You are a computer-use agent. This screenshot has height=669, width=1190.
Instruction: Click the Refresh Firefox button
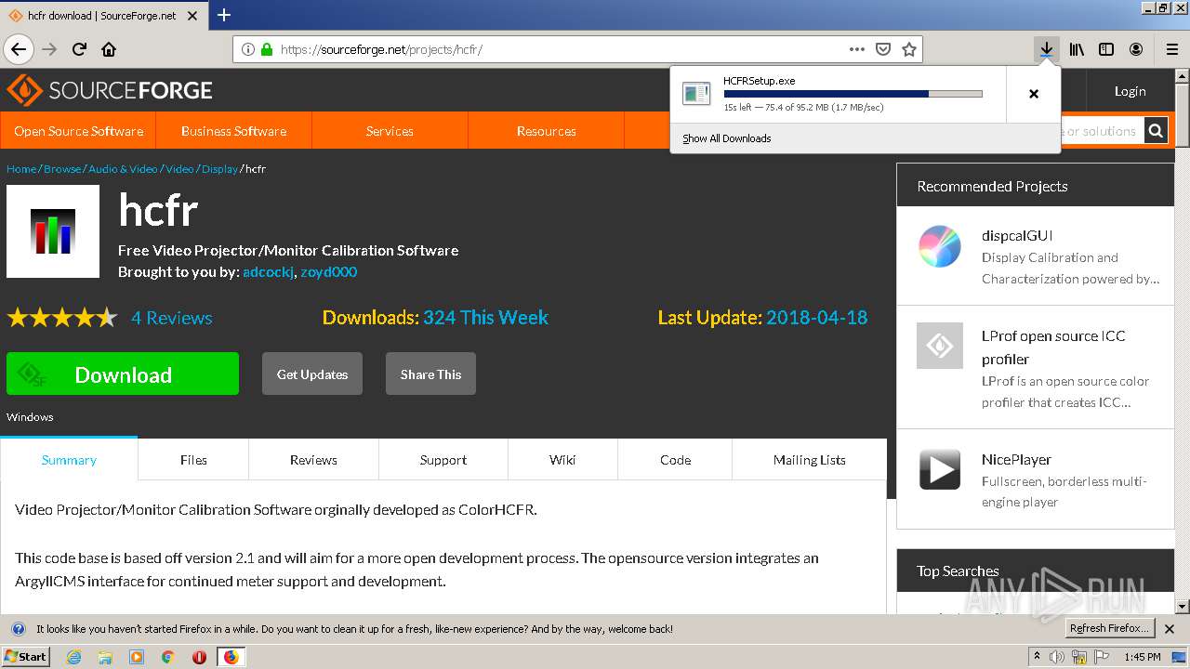pyautogui.click(x=1110, y=629)
